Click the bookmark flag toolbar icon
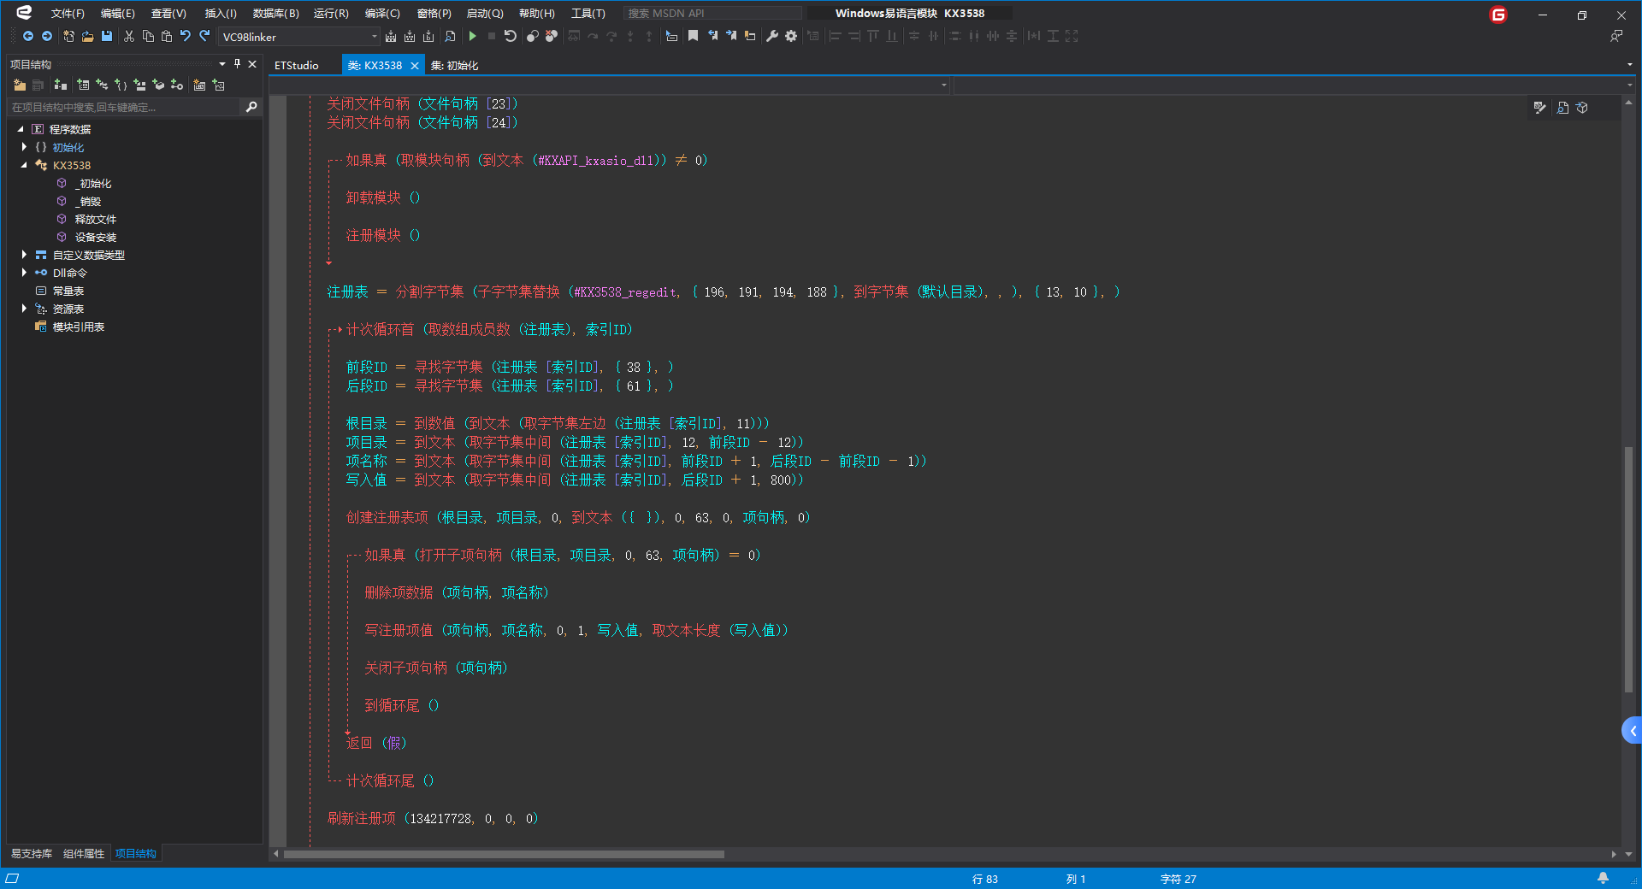Viewport: 1642px width, 889px height. click(693, 36)
